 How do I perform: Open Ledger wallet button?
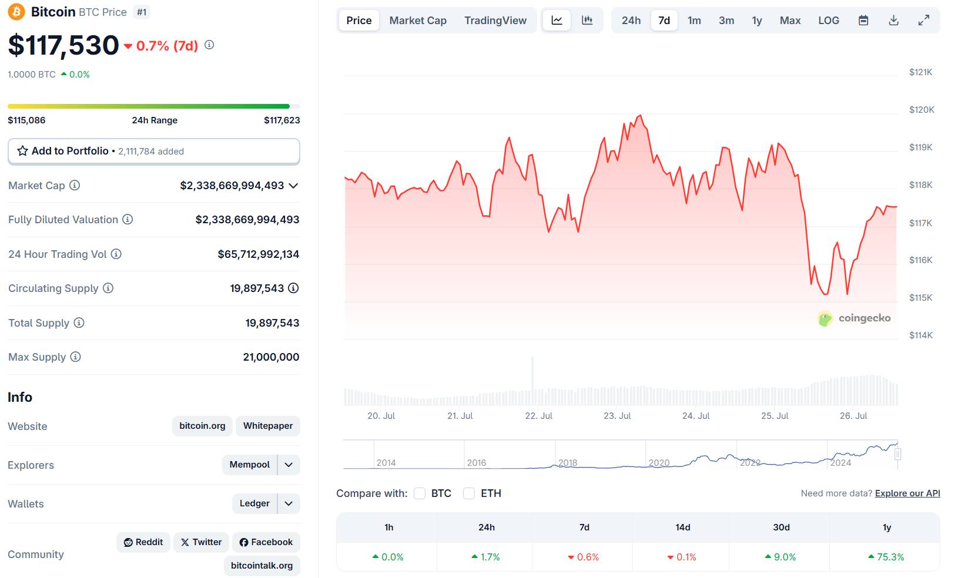tap(254, 503)
